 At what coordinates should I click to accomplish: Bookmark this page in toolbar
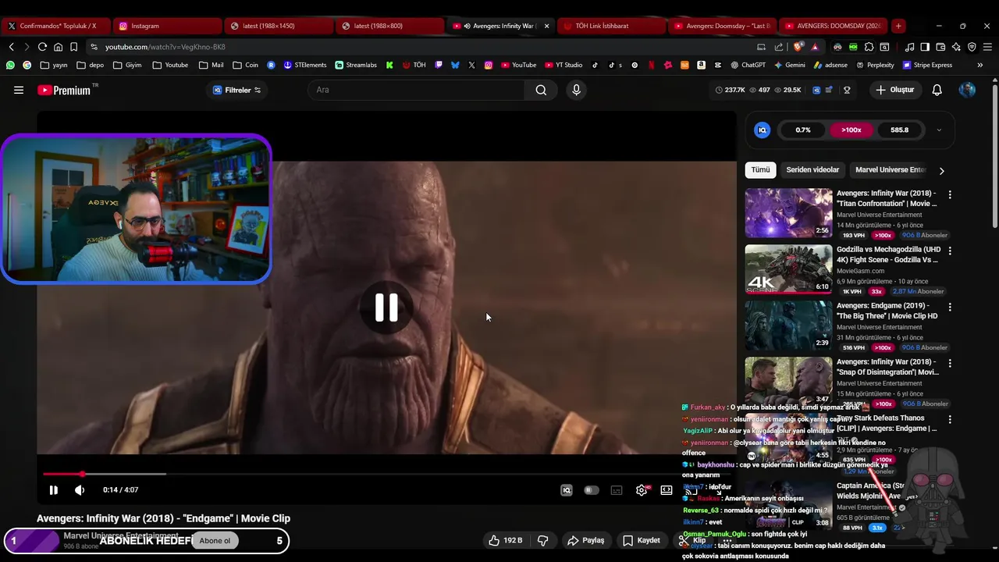pos(74,47)
